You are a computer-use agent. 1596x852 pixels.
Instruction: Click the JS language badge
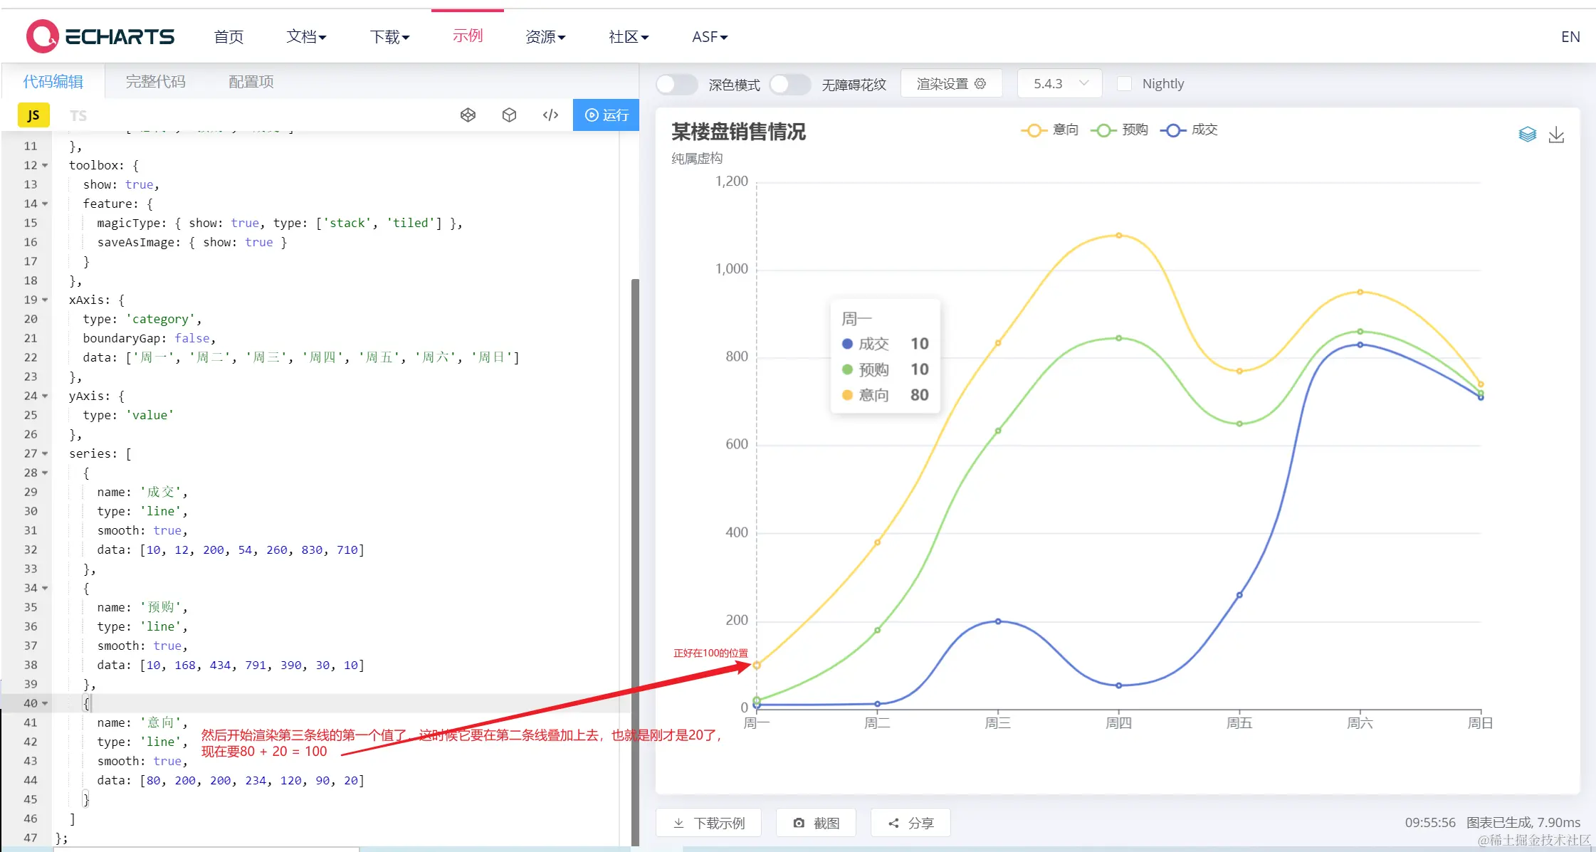point(33,115)
